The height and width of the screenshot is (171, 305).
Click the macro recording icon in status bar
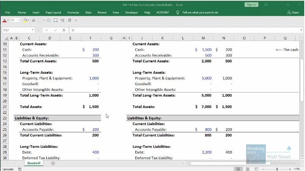click(x=20, y=169)
